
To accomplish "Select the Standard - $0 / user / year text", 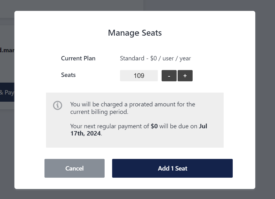I will 155,58.
